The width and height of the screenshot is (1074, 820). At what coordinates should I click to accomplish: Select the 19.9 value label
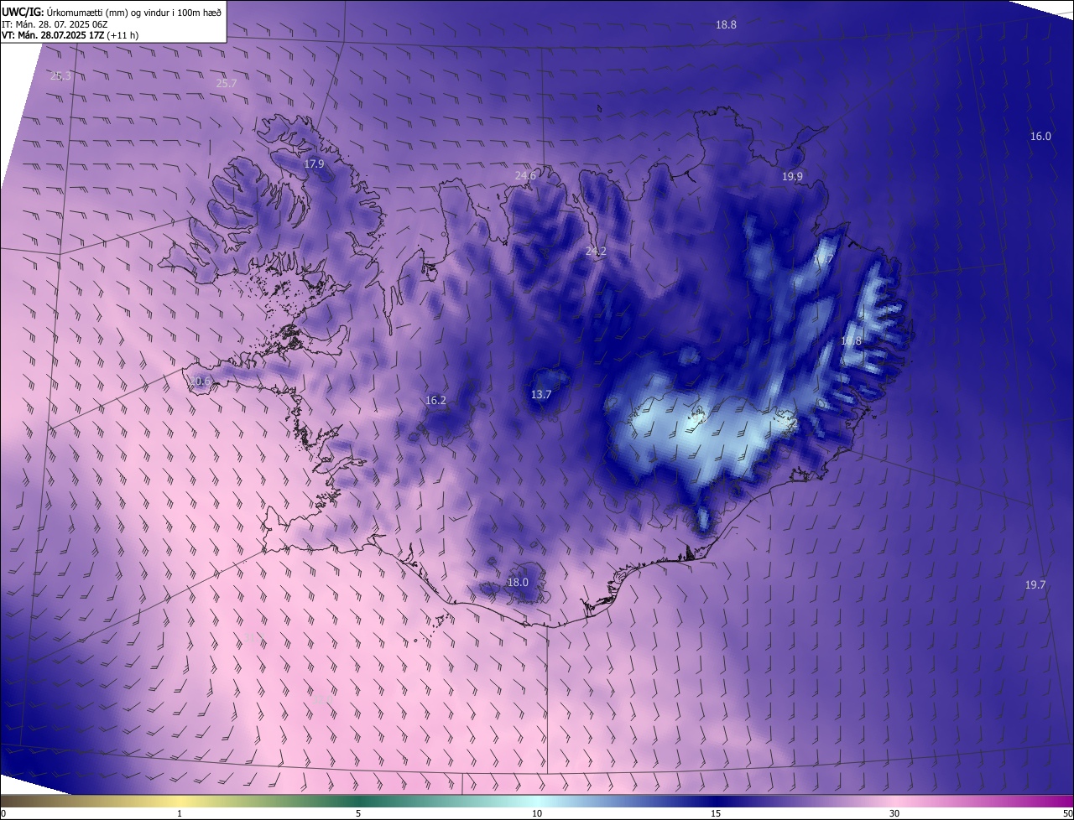click(792, 176)
